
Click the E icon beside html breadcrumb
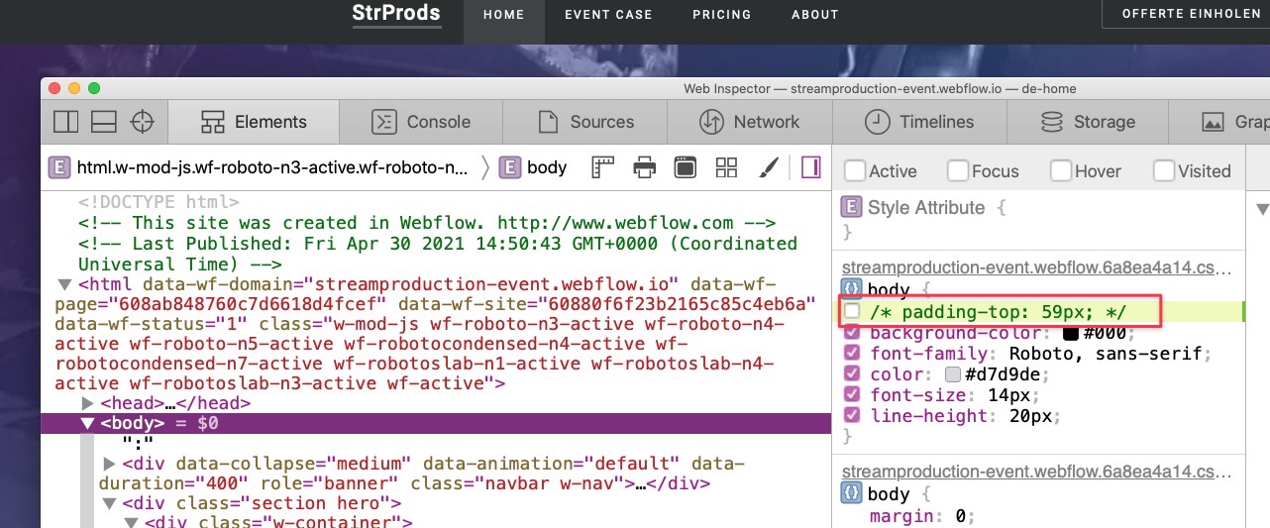pyautogui.click(x=59, y=166)
